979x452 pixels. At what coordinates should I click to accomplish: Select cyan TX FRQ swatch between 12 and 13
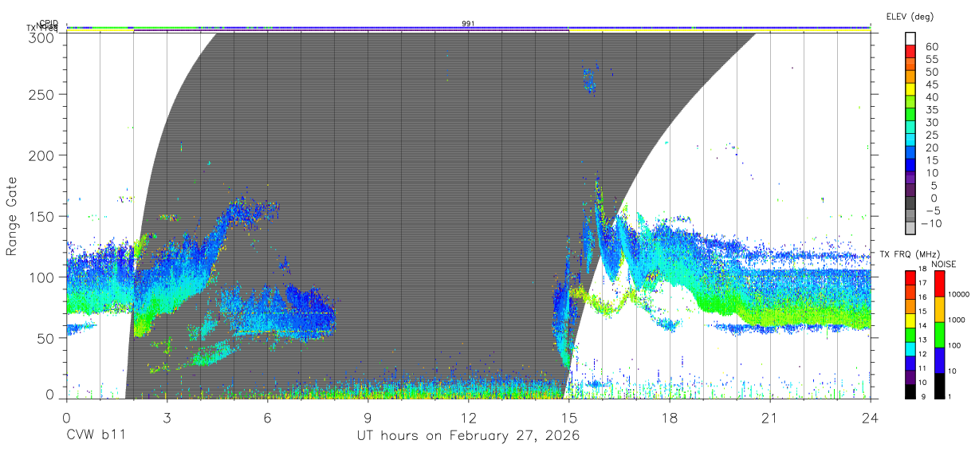(910, 348)
